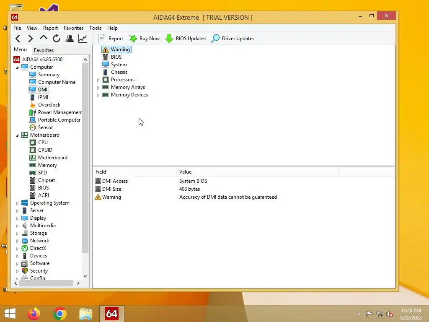This screenshot has height=322, width=429.
Task: Click the Buy Now button
Action: click(x=144, y=39)
